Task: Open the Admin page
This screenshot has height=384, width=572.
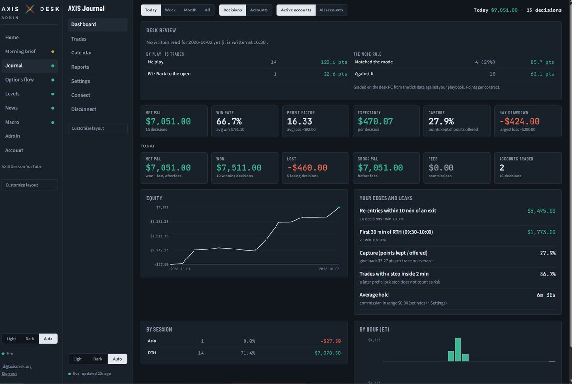Action: (x=30, y=136)
